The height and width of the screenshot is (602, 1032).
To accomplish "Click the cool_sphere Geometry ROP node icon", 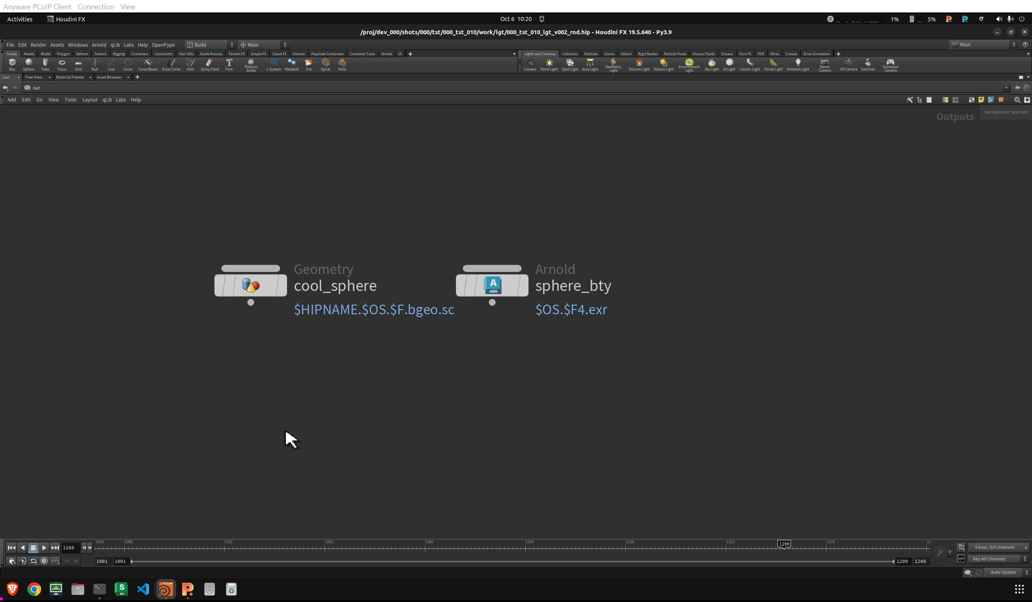I will point(251,285).
